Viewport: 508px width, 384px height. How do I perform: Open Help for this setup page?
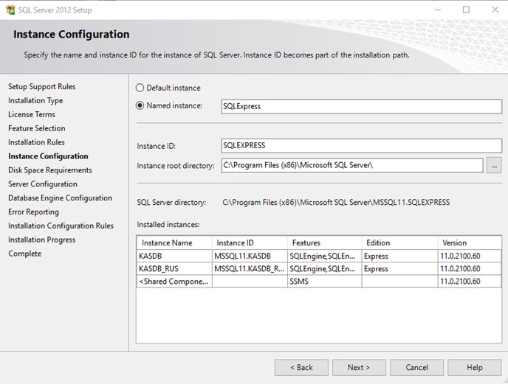coord(475,368)
